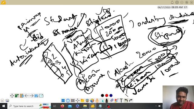
Task: Open Task View on the taskbar
Action: click(x=55, y=106)
